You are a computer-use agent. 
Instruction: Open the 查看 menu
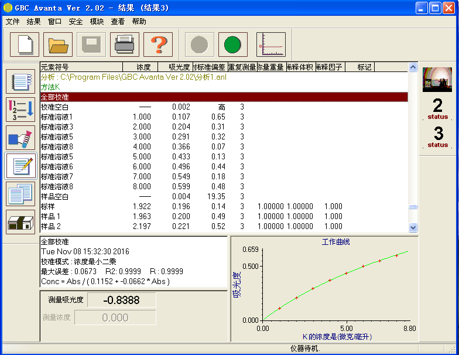click(x=118, y=21)
